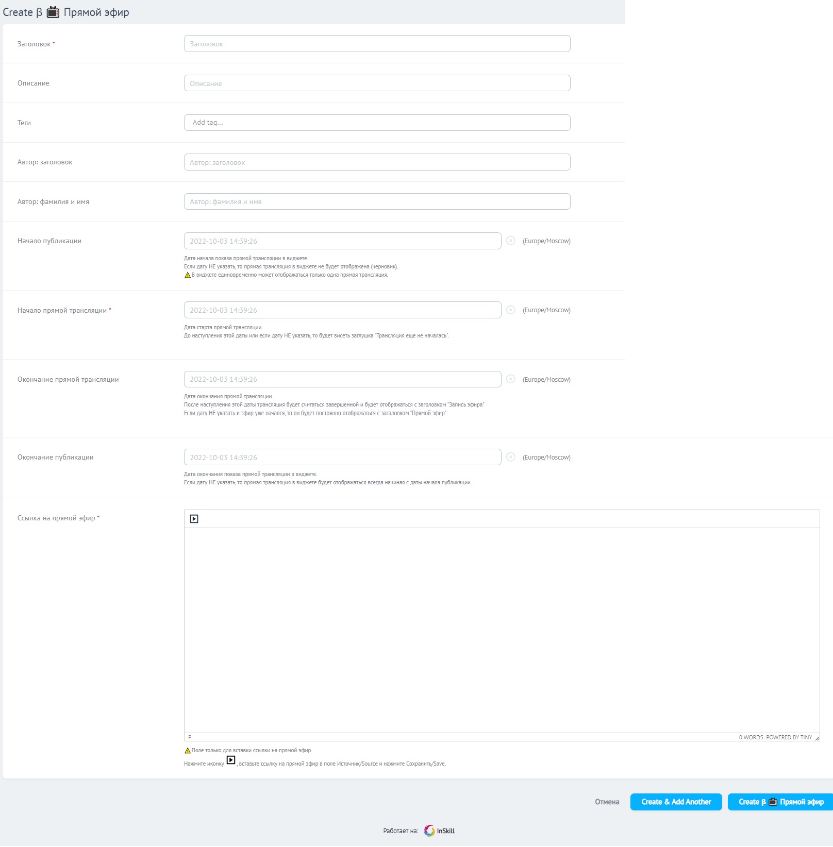The height and width of the screenshot is (847, 833).
Task: Clear the Окончание прямой трансляции date
Action: click(510, 379)
